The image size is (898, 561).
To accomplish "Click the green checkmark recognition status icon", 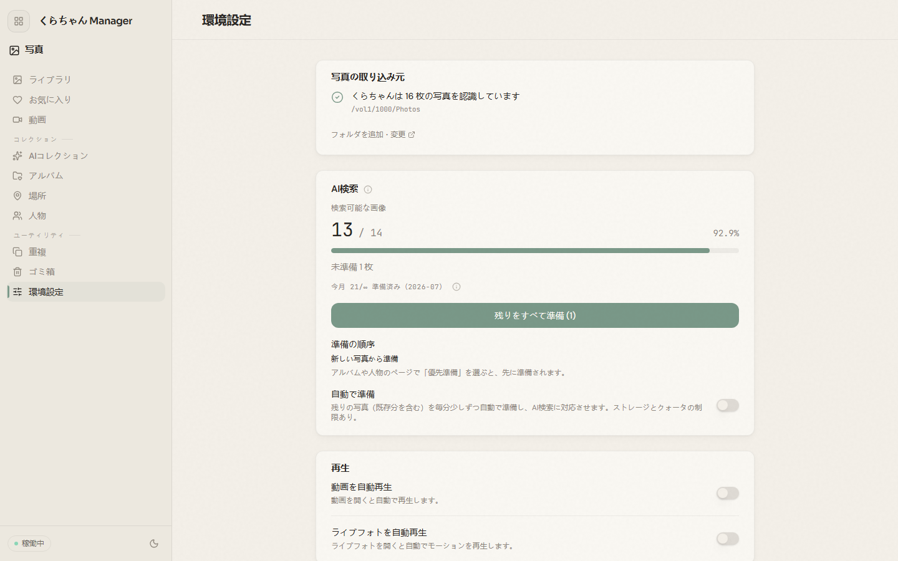I will [x=337, y=97].
